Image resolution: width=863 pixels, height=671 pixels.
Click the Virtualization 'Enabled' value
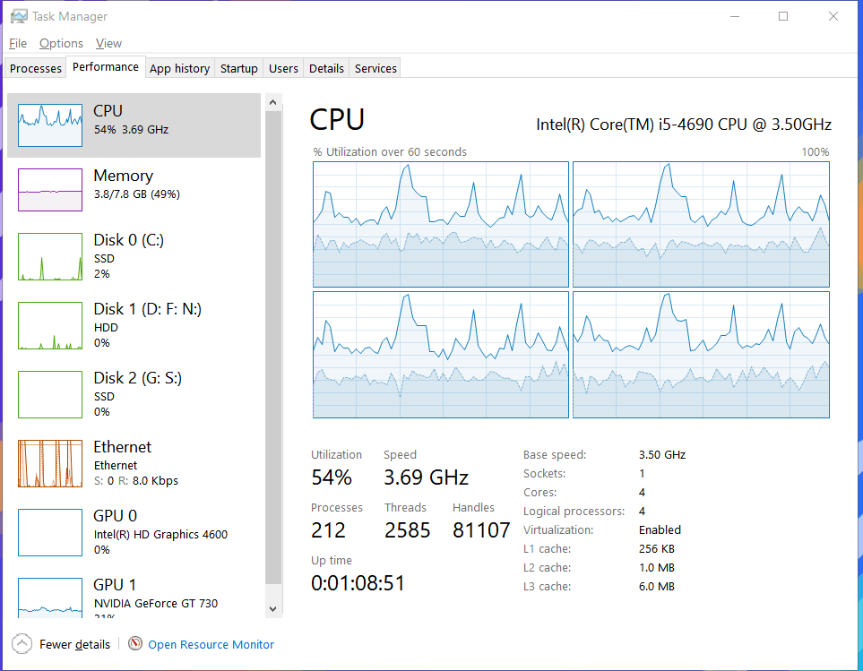coord(660,529)
